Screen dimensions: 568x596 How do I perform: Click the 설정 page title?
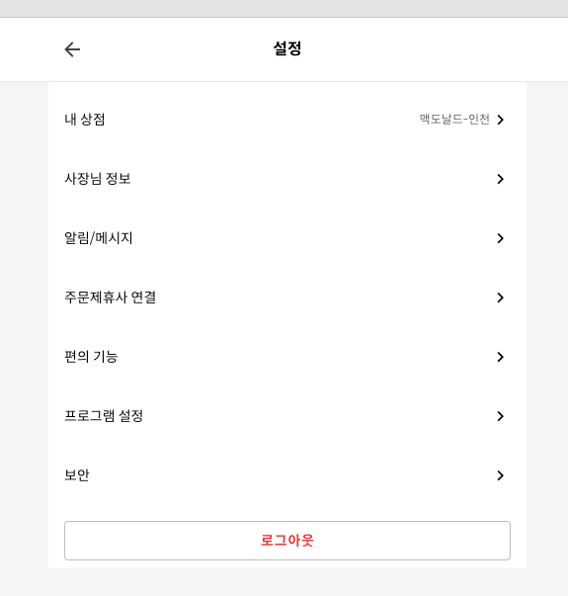(287, 48)
